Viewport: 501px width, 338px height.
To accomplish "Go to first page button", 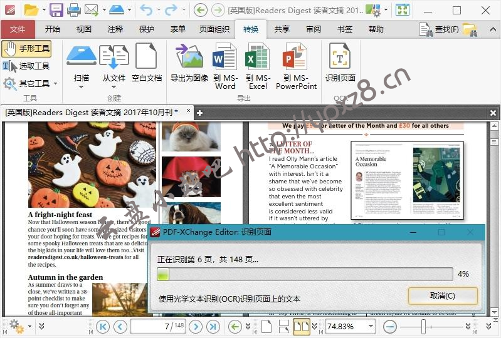I will tap(103, 327).
